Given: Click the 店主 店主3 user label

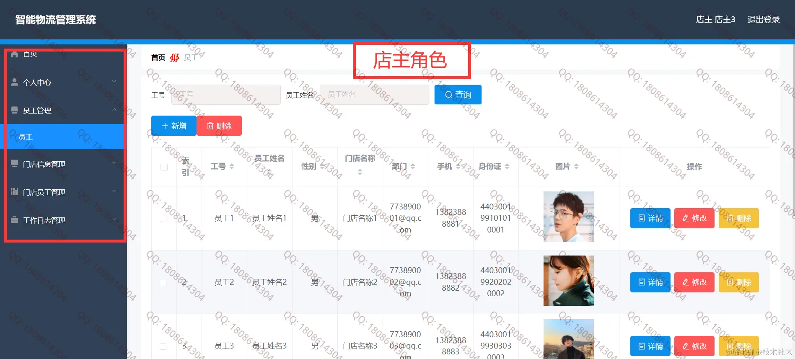Looking at the screenshot, I should pyautogui.click(x=715, y=19).
